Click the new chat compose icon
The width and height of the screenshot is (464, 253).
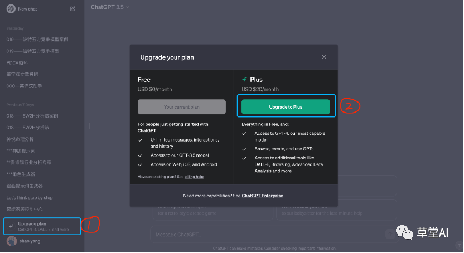(72, 9)
